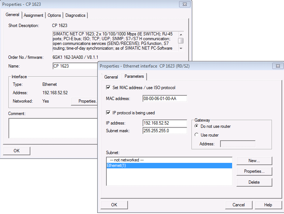
Task: Click into the Subnet mask field
Action: (x=165, y=130)
